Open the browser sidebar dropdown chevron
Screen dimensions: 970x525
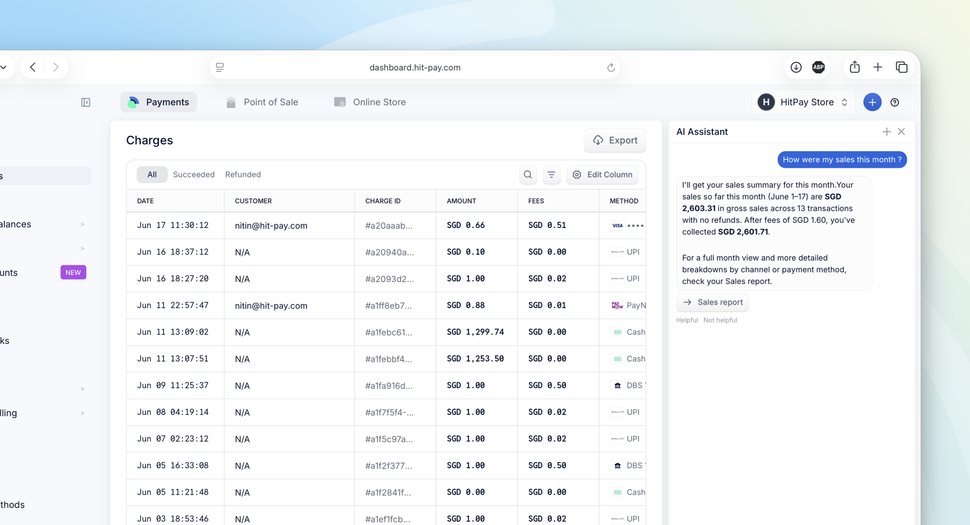(4, 67)
